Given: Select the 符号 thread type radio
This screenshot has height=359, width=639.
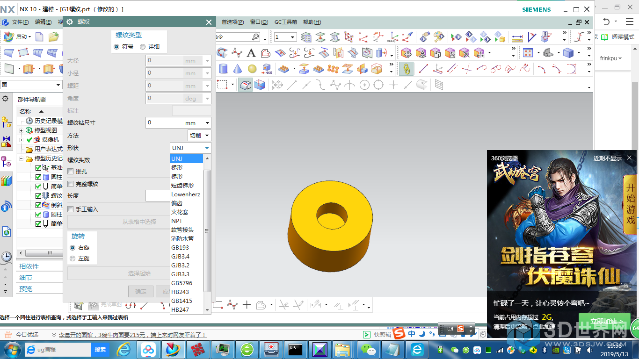Looking at the screenshot, I should coord(116,47).
